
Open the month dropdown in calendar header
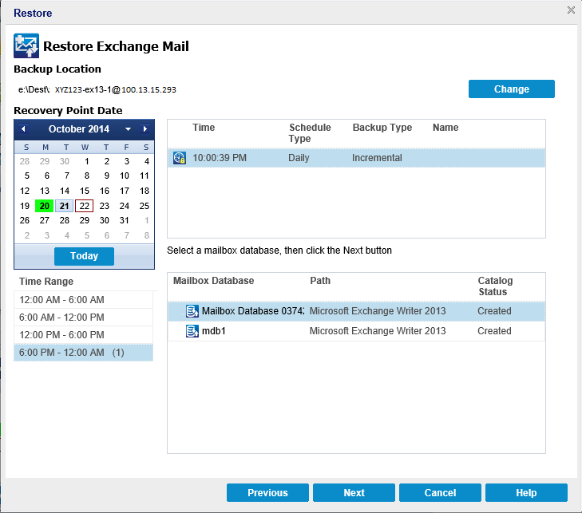point(128,129)
